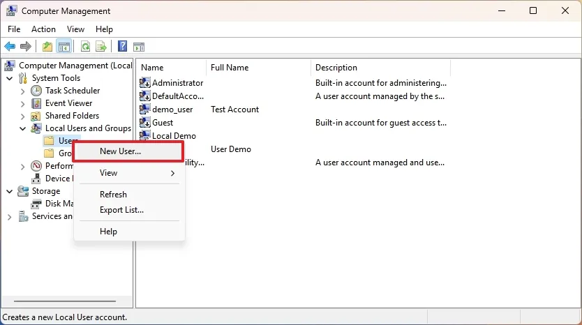Choose New User... from context menu
582x325 pixels.
click(120, 151)
